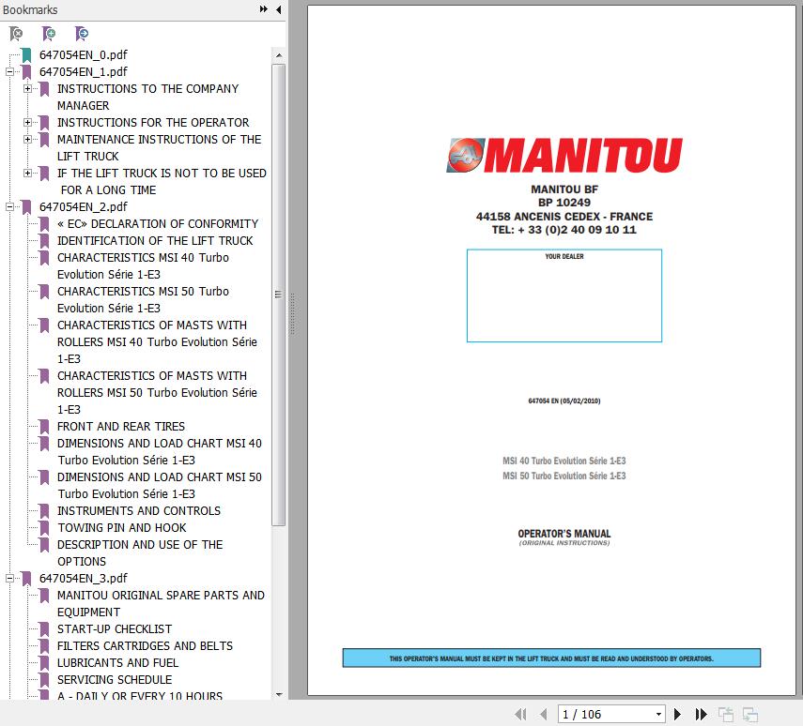Go to first page button
Screen dimensions: 803x726
pyautogui.click(x=521, y=714)
